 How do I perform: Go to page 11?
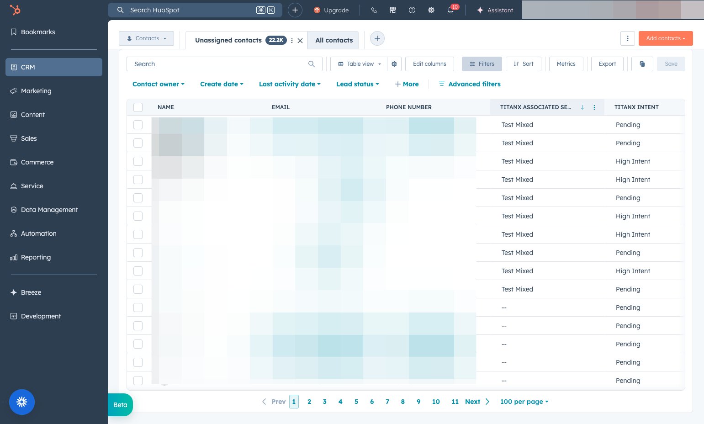(x=455, y=402)
